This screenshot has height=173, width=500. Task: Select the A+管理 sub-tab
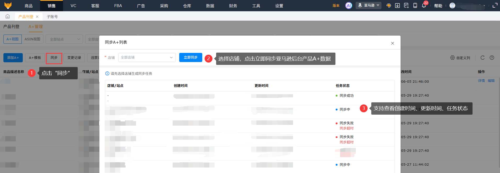tap(36, 26)
